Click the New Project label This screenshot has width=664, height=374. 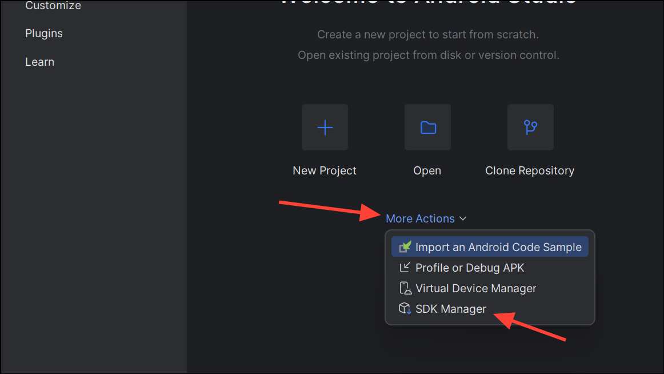[x=325, y=170]
